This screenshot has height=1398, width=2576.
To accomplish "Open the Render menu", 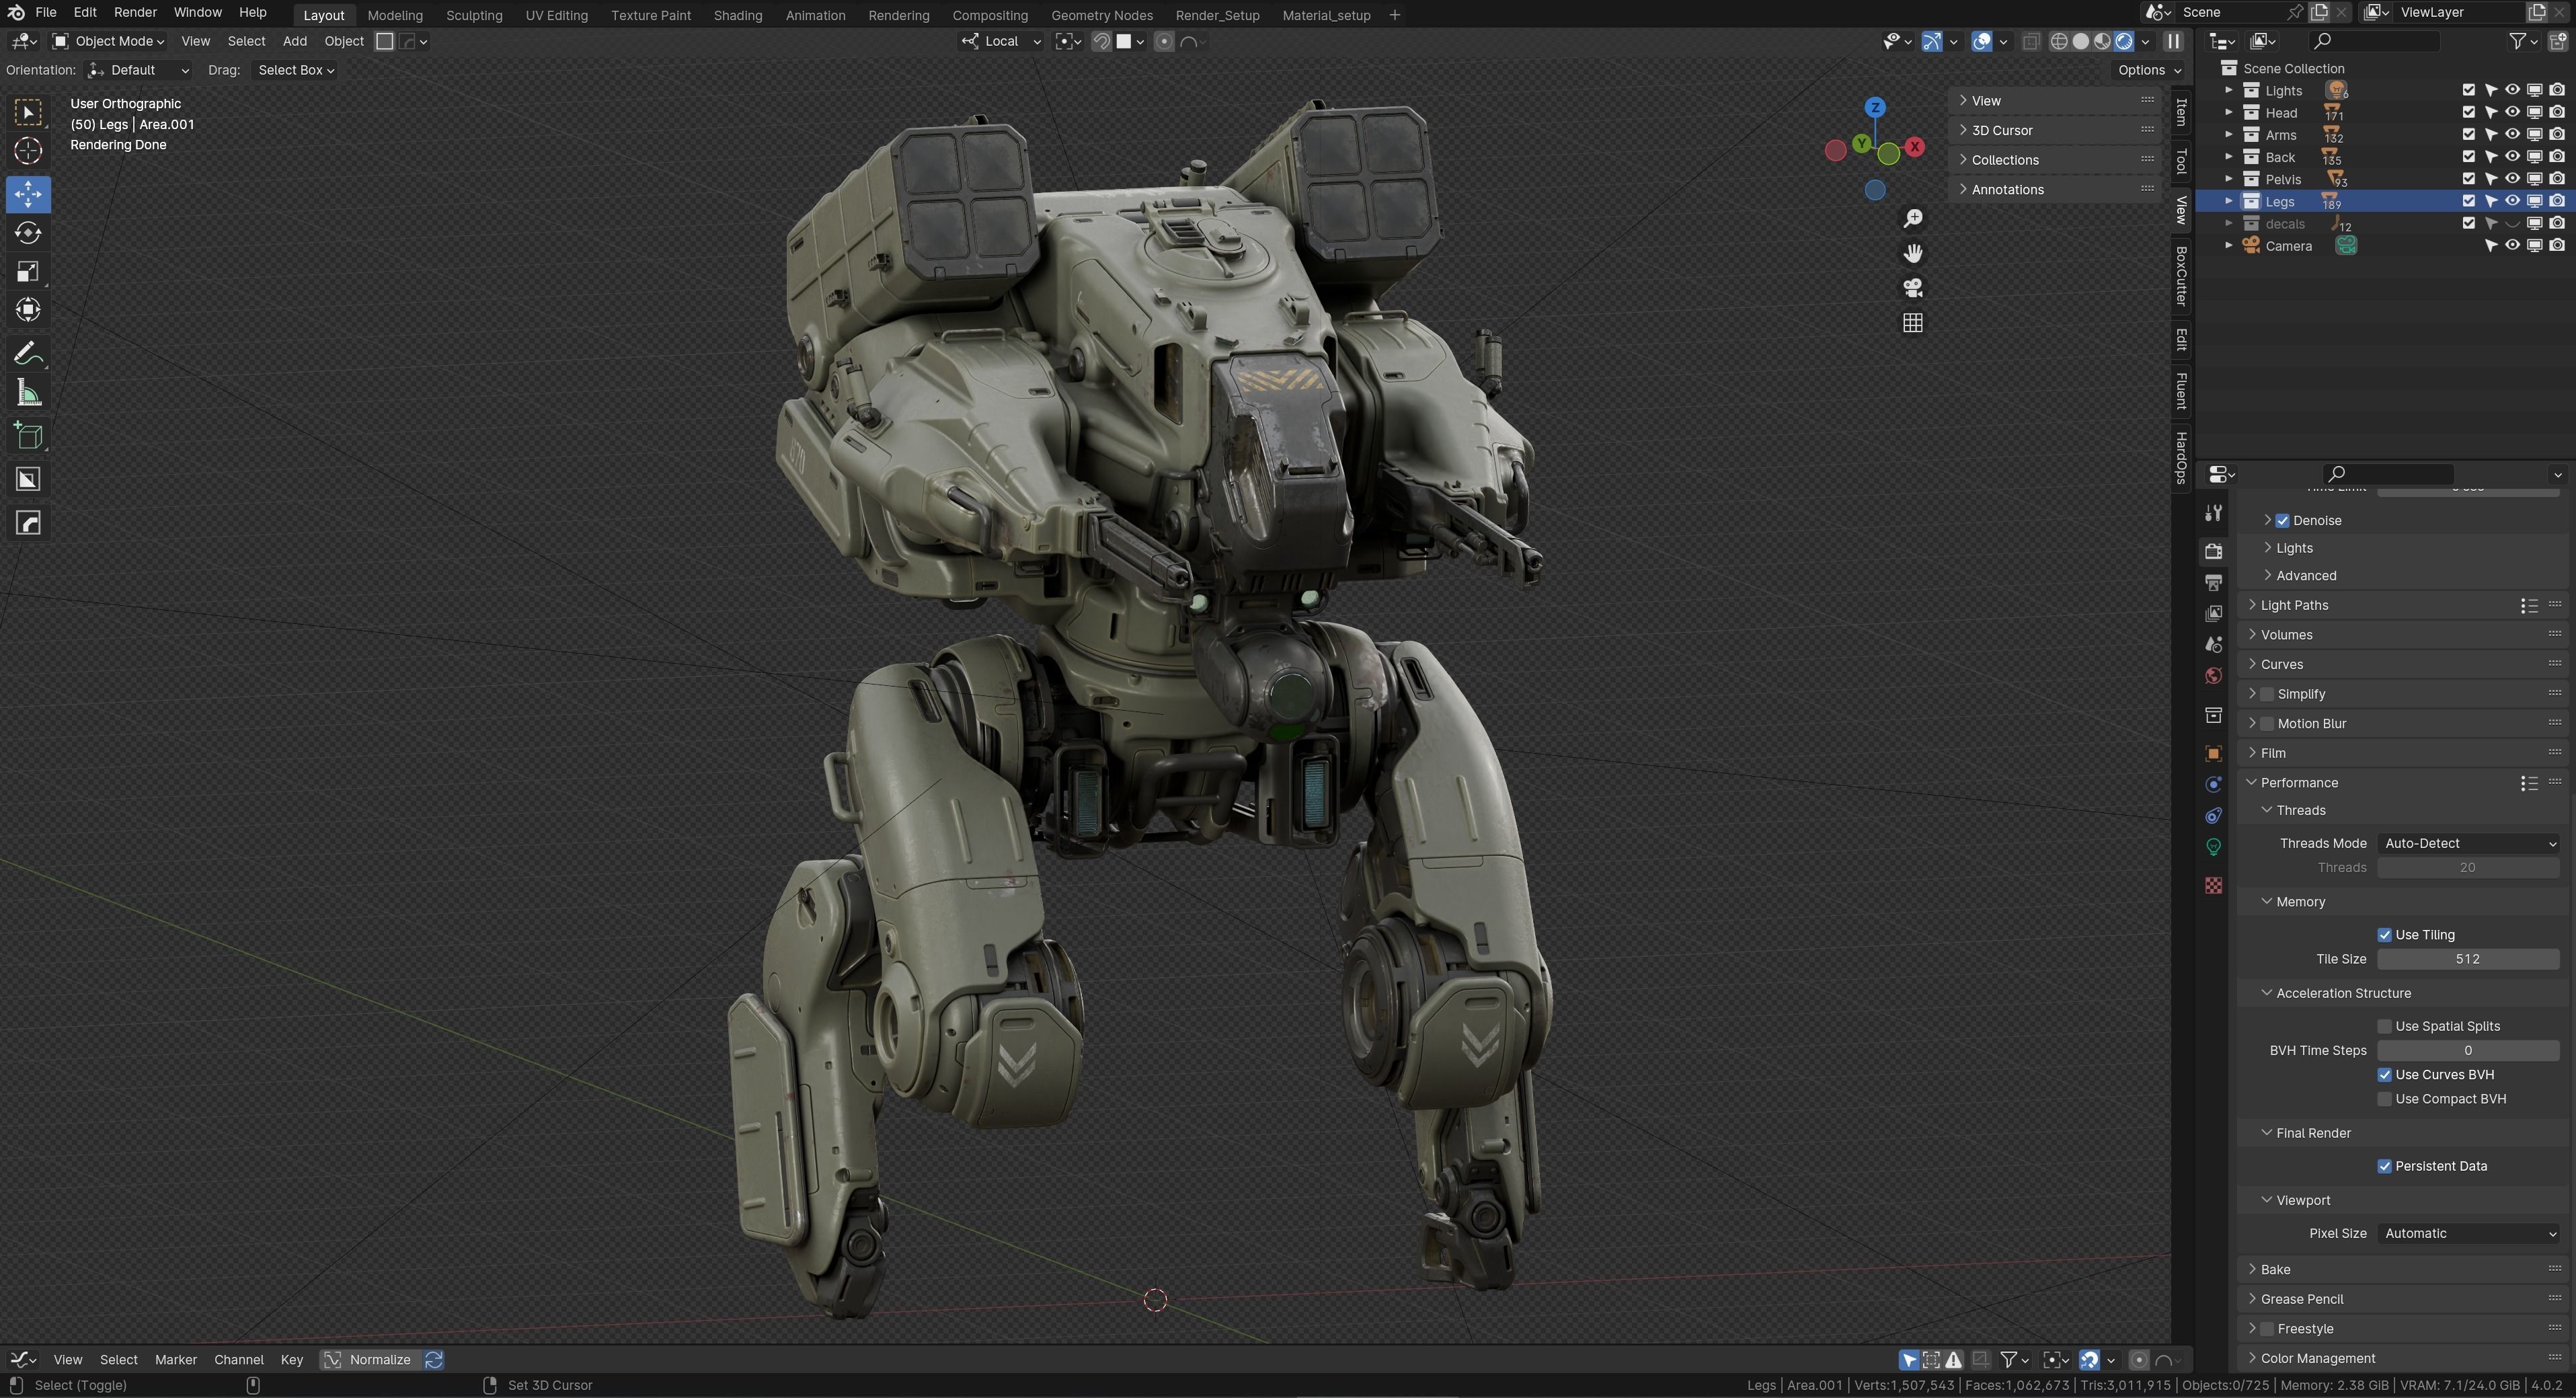I will coord(135,12).
